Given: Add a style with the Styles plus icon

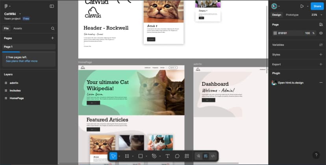Looking at the screenshot, I should [321, 54].
